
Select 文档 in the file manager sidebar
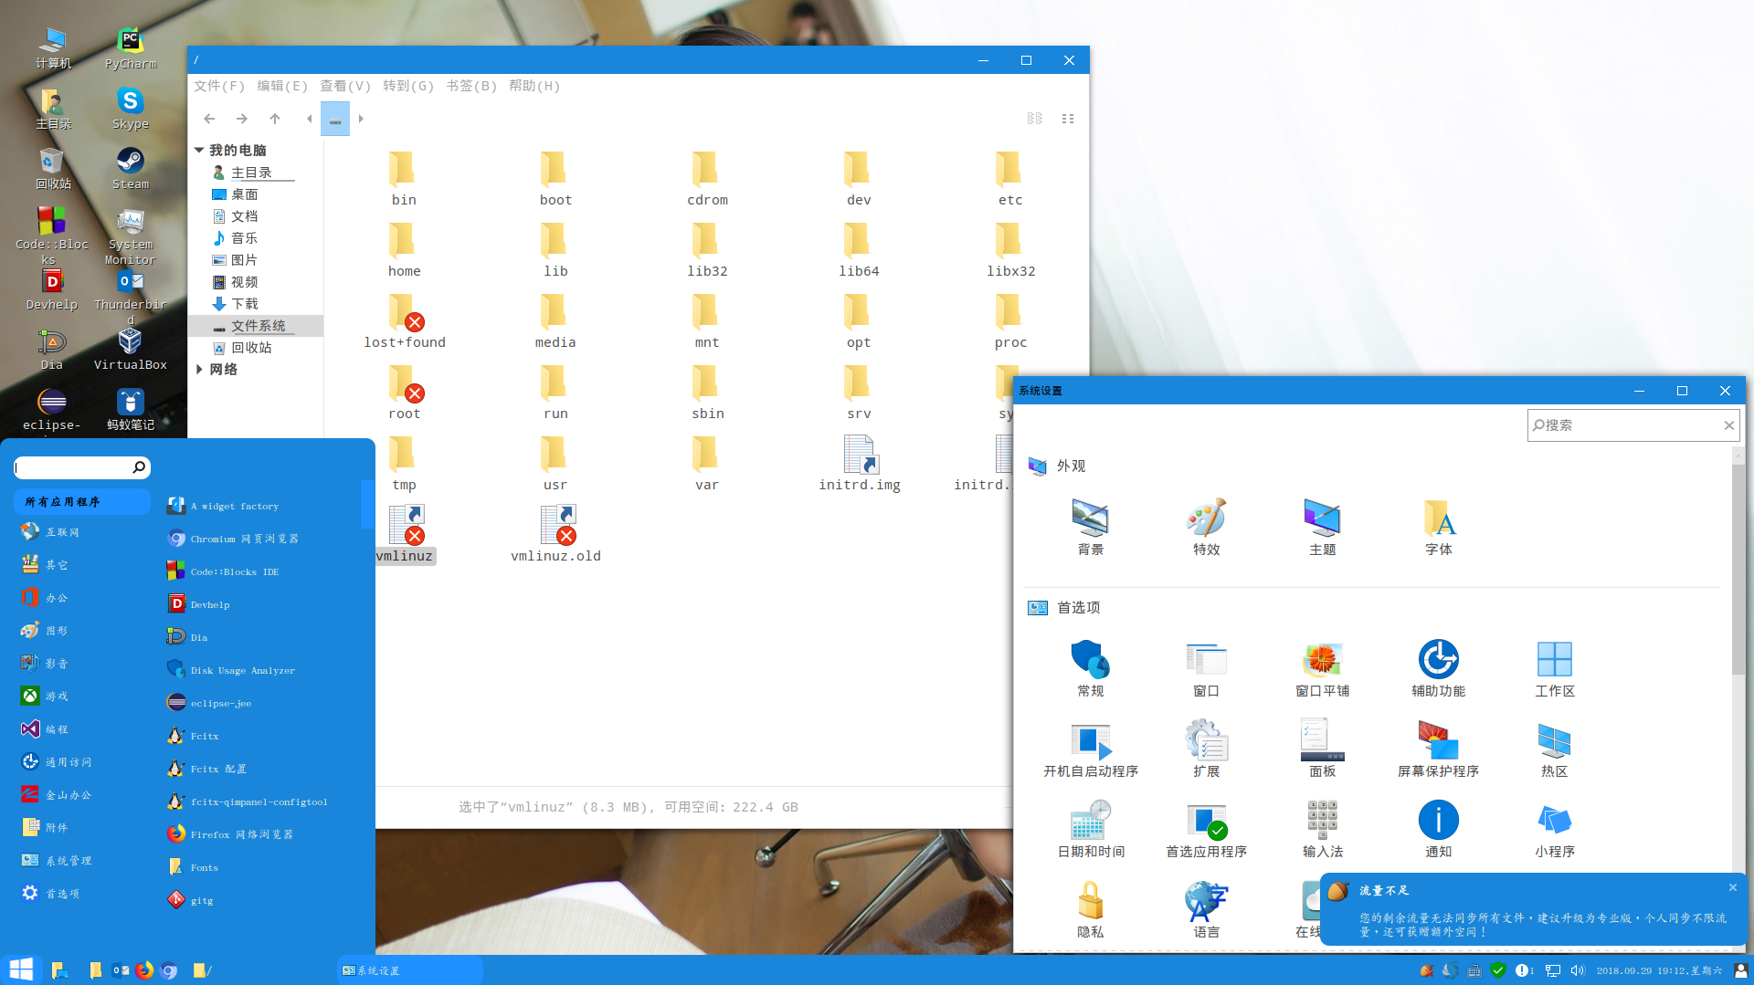244,216
